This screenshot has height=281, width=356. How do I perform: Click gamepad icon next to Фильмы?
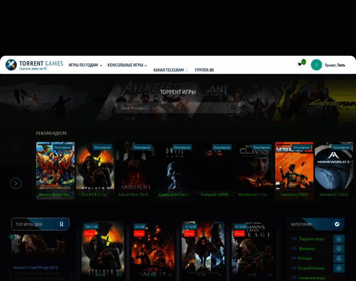(x=294, y=249)
